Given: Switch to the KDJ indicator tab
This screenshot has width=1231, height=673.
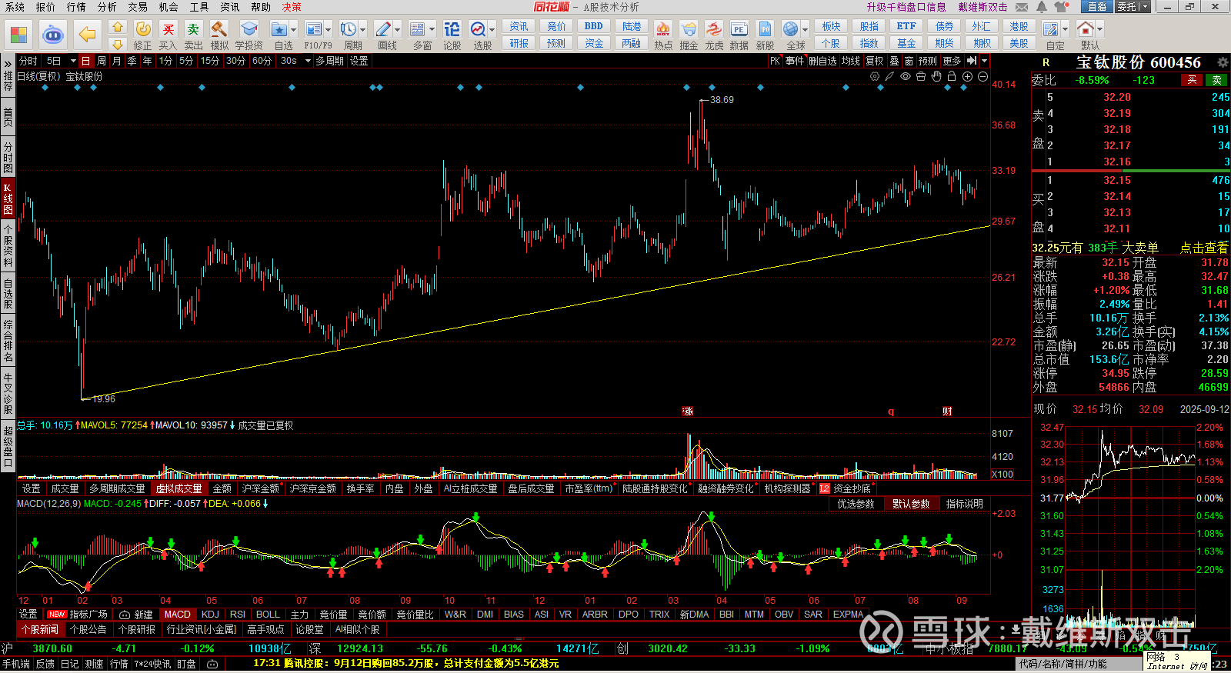Looking at the screenshot, I should (210, 614).
